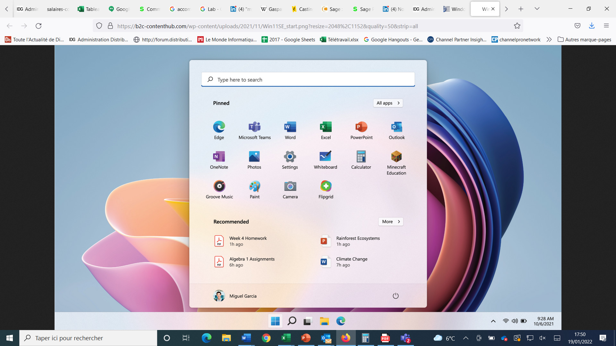Launch Chrome from Windows 10 taskbar
Image resolution: width=616 pixels, height=346 pixels.
tap(266, 338)
